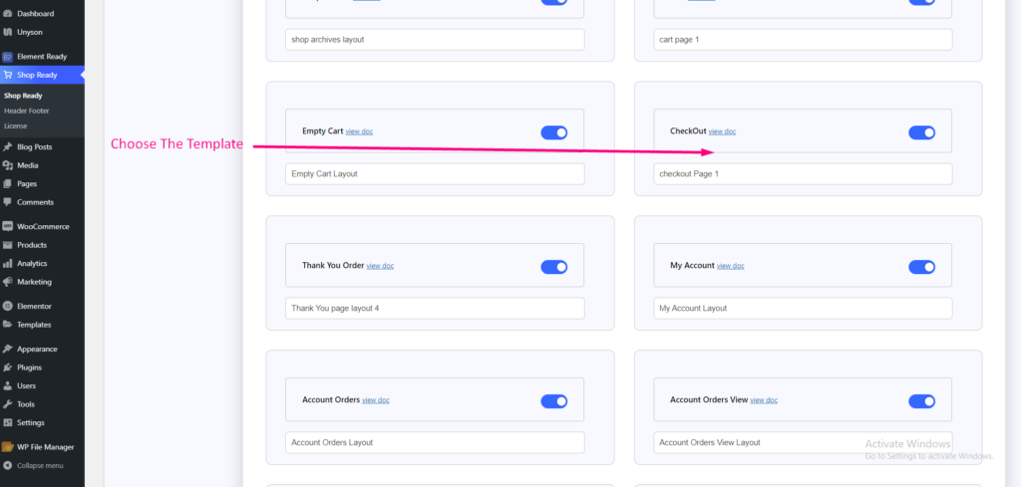The width and height of the screenshot is (1021, 487).
Task: Open view doc link for Empty Cart
Action: click(359, 131)
